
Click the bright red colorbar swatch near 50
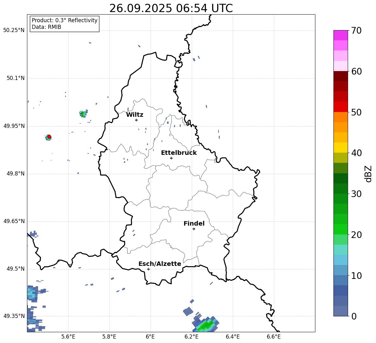[341, 107]
